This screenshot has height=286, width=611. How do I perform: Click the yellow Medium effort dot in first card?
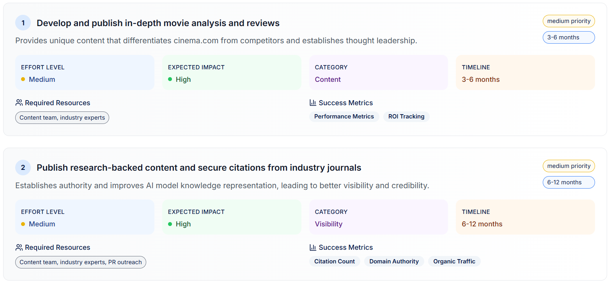[x=23, y=79]
